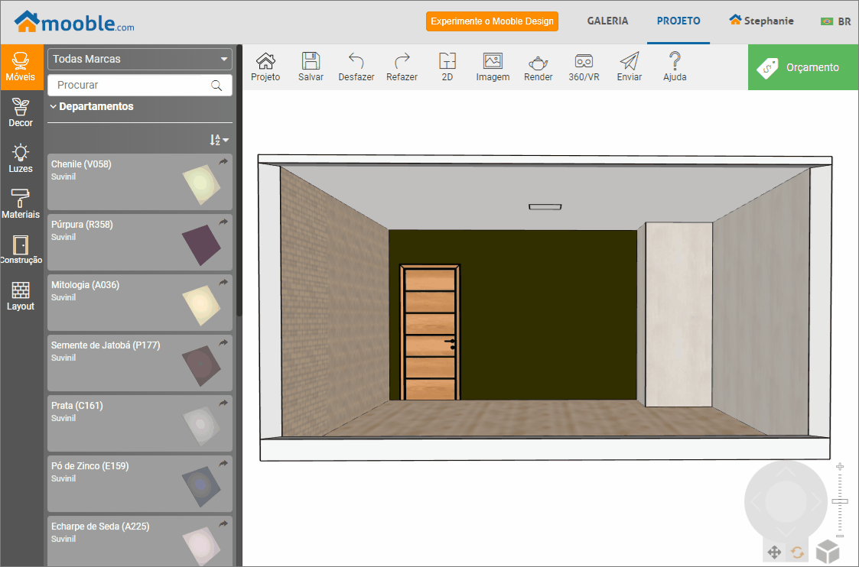Click share arrow on Semente de Jatobá (P177)

[x=223, y=342]
